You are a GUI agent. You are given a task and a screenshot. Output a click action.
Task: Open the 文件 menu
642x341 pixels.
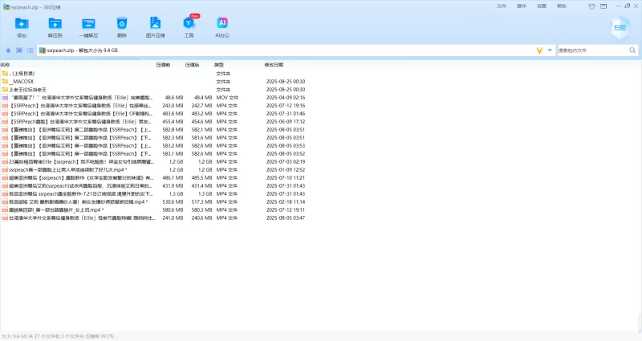pos(501,6)
